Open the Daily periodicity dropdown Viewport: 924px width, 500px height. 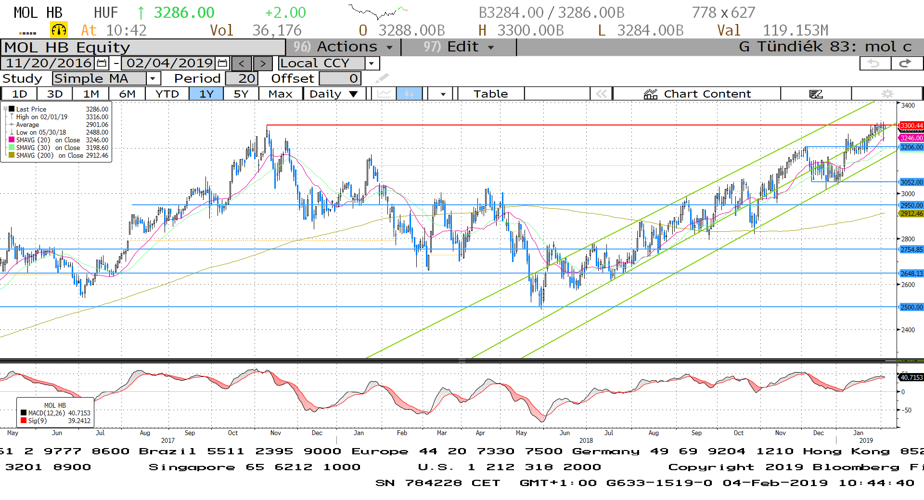(334, 94)
